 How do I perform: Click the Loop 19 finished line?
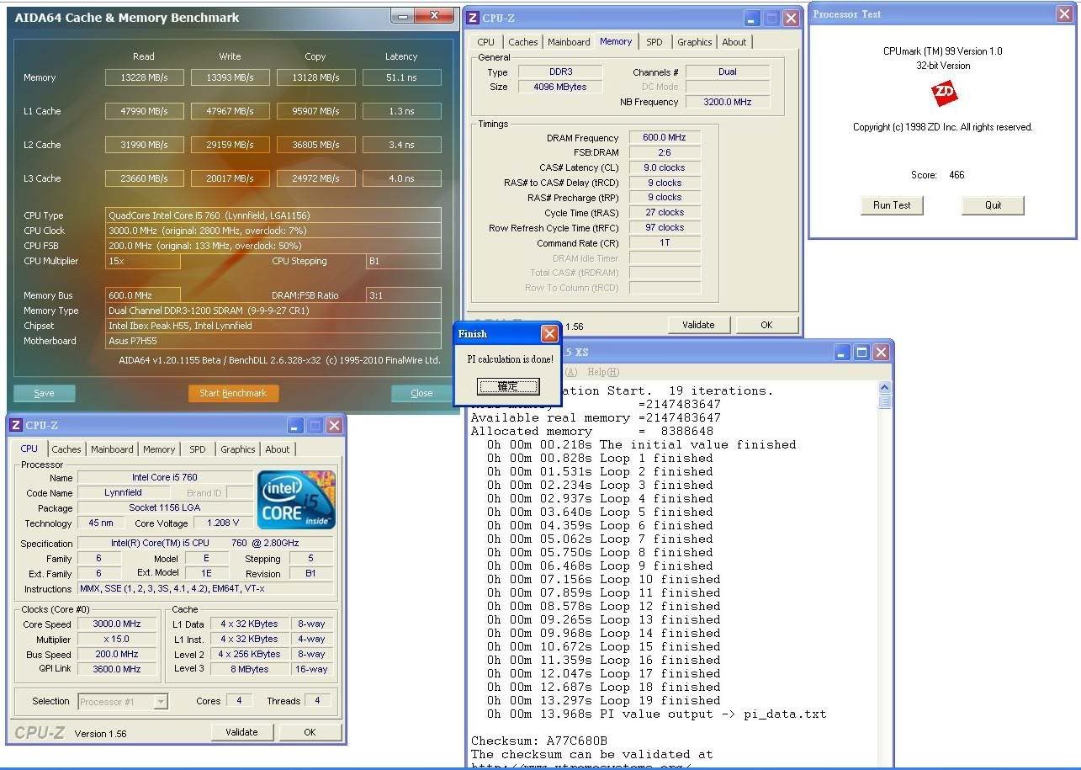(x=604, y=700)
